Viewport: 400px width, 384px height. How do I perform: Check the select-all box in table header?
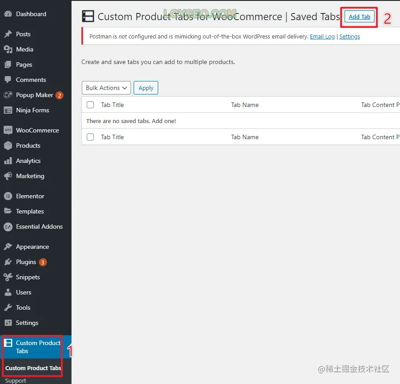[90, 105]
